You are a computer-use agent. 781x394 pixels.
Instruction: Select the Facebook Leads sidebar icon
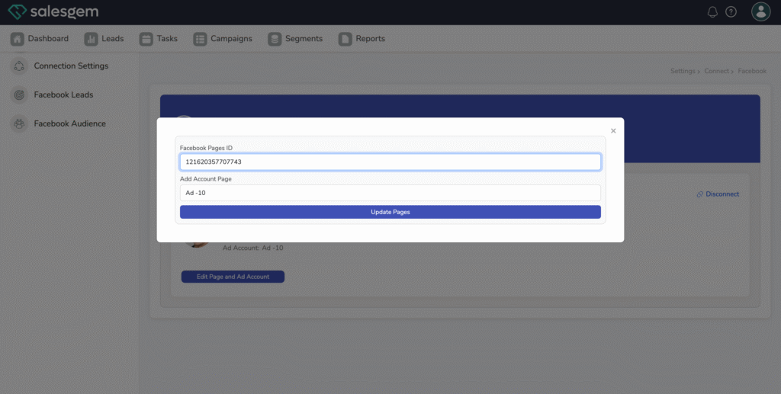click(19, 95)
